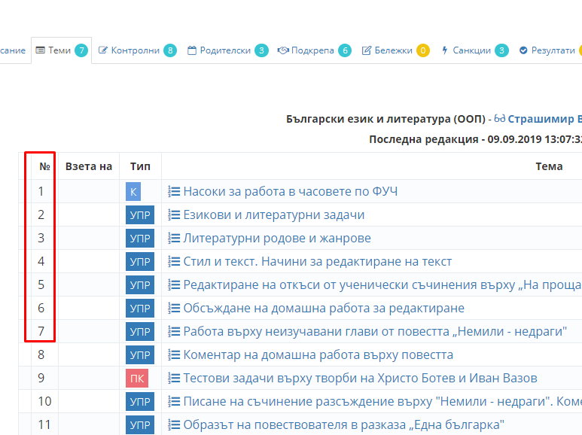Open the Бележки tab

point(396,50)
